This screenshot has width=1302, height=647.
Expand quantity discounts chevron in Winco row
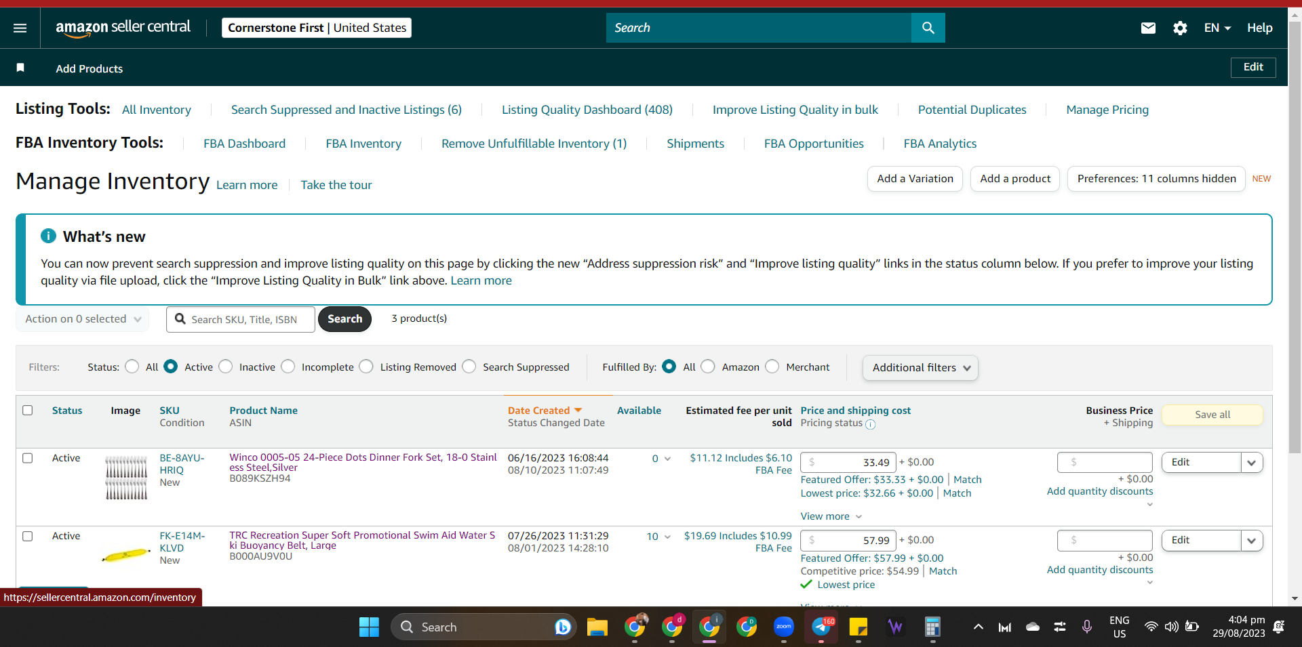pyautogui.click(x=1149, y=504)
